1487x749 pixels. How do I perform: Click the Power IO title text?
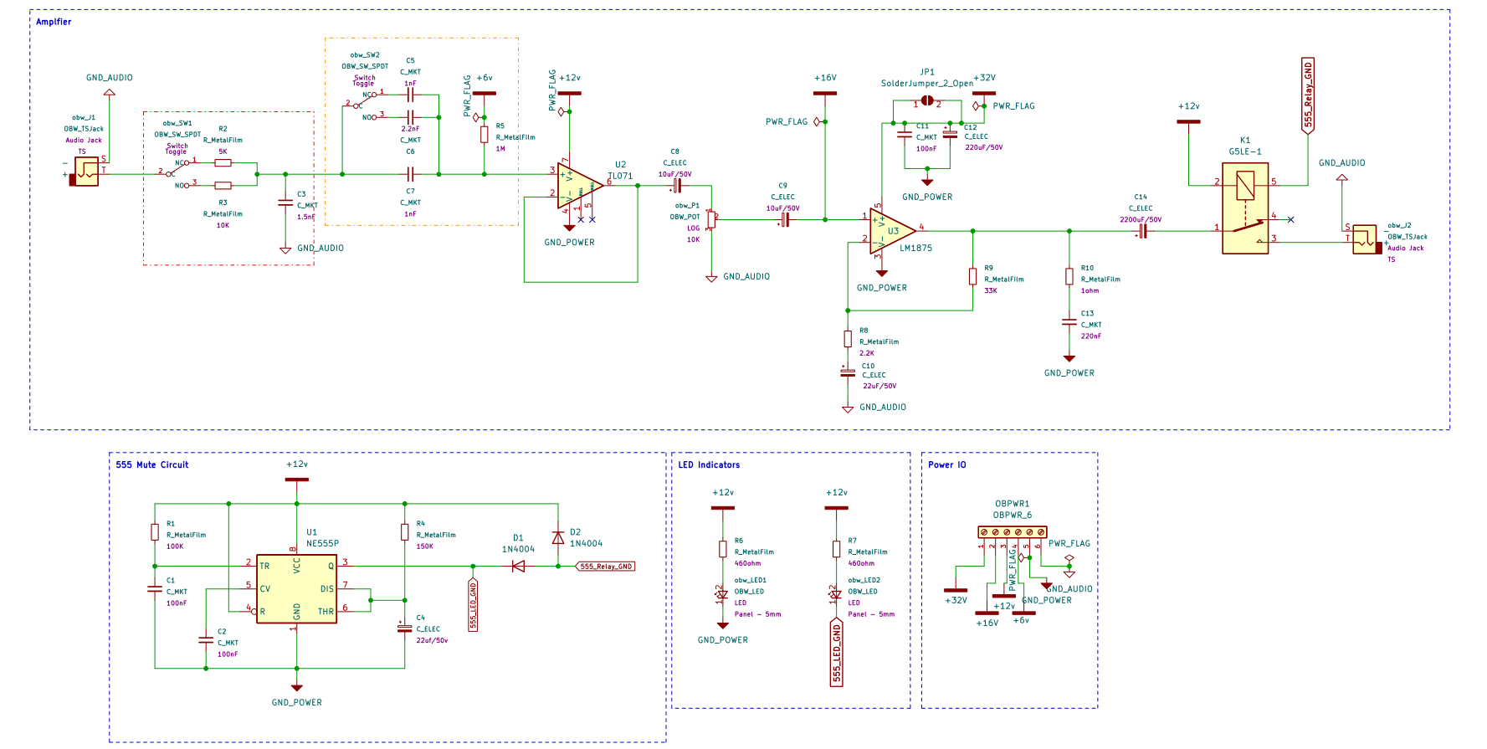point(946,464)
